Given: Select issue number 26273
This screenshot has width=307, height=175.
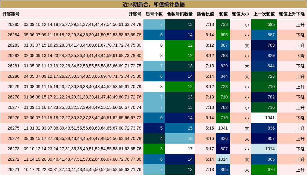Looking at the screenshot, I should pyautogui.click(x=13, y=149).
